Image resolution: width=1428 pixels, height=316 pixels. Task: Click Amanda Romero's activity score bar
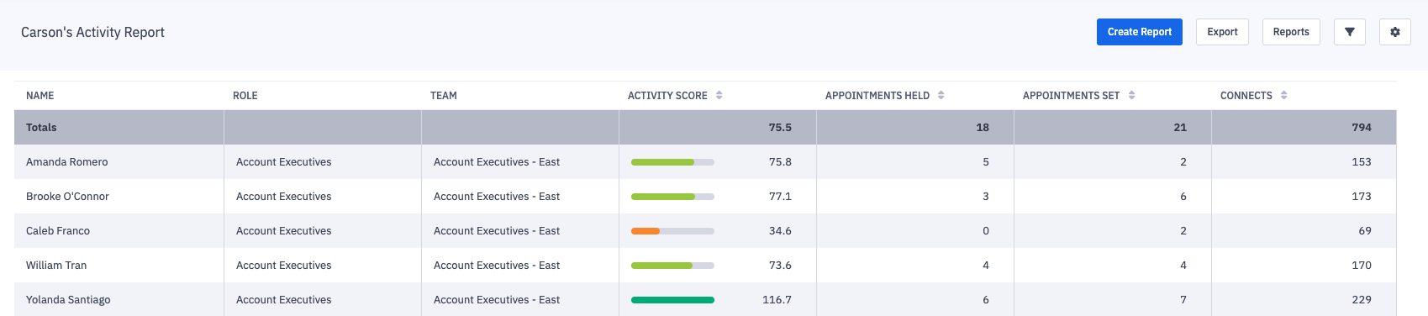(x=672, y=162)
